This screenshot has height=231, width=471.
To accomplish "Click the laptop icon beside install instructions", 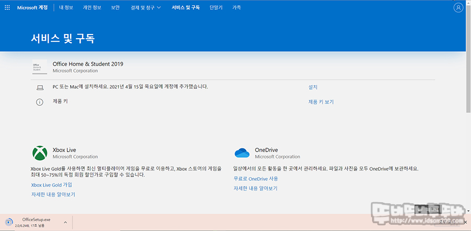I will click(40, 88).
